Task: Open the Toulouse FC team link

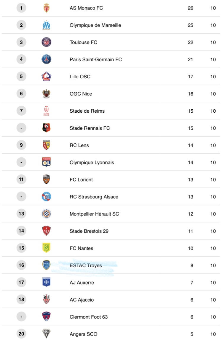Action: [83, 42]
